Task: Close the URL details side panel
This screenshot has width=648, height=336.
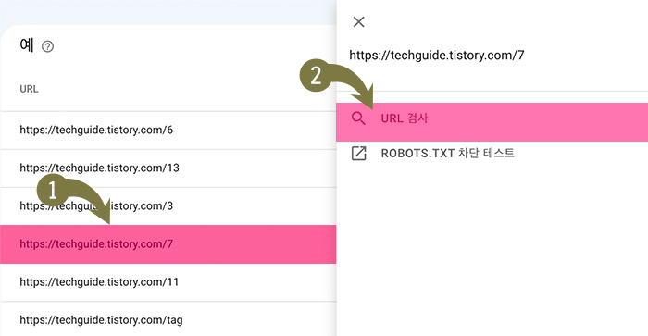Action: pos(359,22)
